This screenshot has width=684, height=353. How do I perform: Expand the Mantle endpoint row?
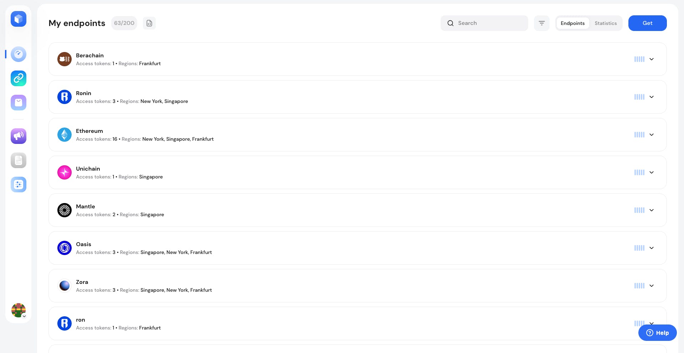(x=652, y=210)
